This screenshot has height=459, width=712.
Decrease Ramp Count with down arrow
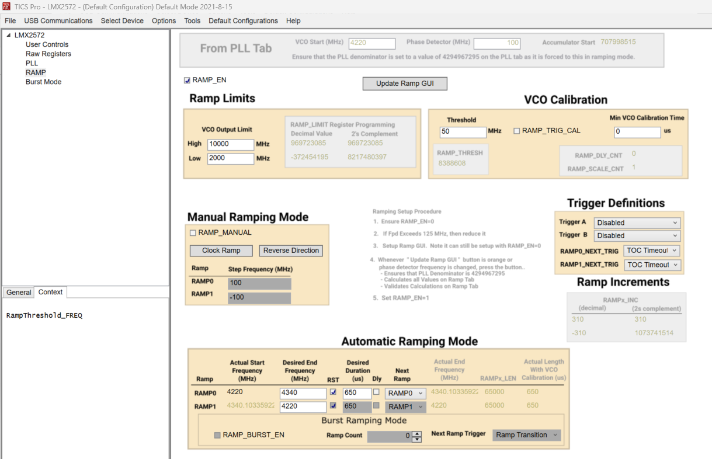click(417, 439)
